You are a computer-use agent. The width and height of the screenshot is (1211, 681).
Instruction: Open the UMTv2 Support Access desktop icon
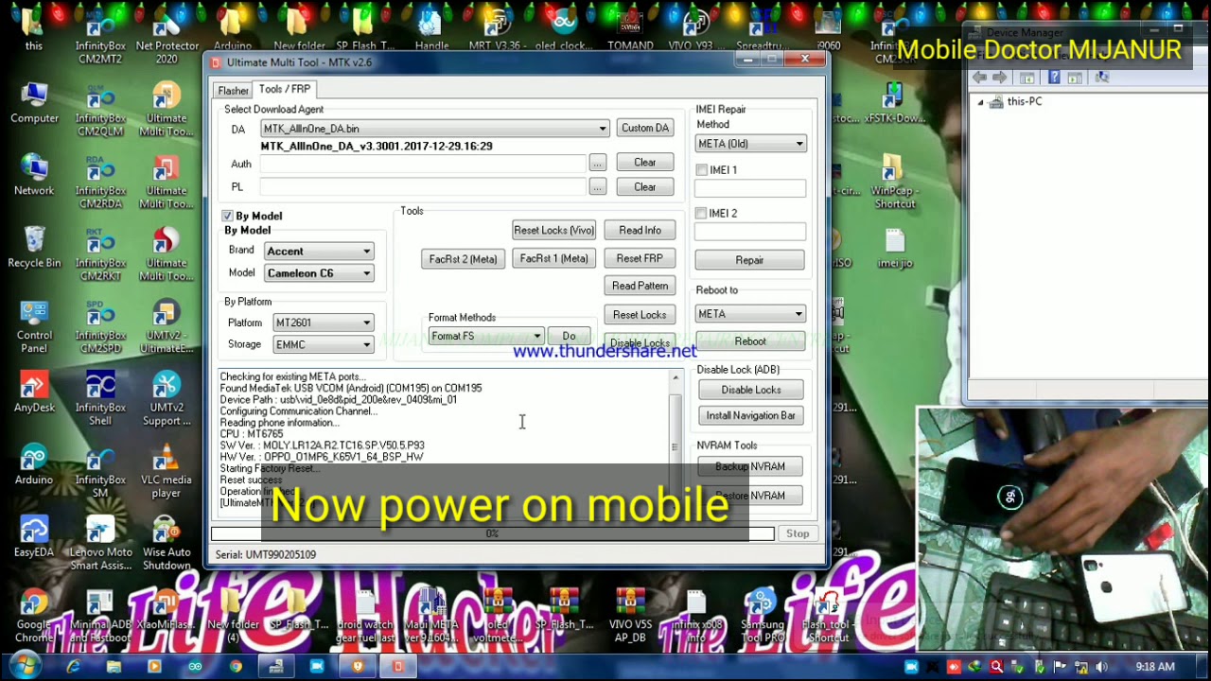[x=167, y=398]
